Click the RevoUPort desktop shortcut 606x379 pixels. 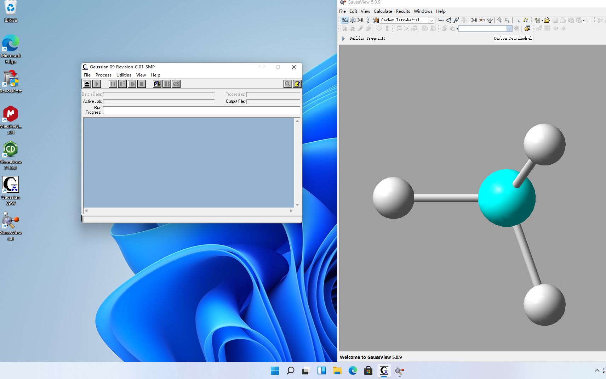(11, 81)
